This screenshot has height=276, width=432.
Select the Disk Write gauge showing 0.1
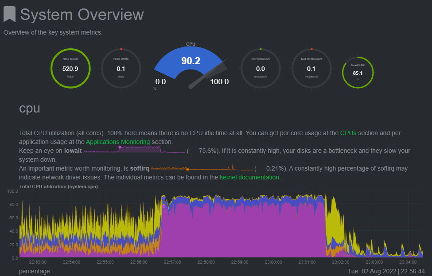point(121,68)
